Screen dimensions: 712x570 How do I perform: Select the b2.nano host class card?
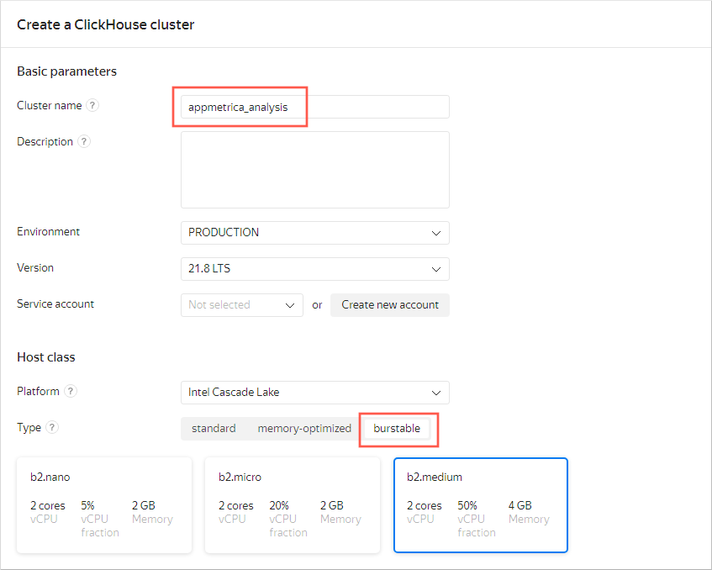pos(104,505)
